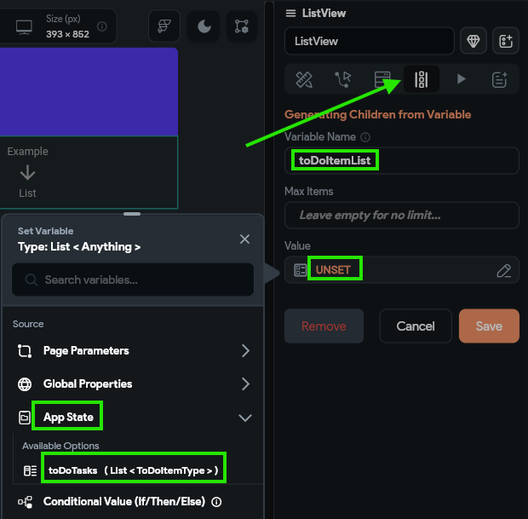Click the Remove button
Screen dimensions: 528x519
(x=324, y=326)
